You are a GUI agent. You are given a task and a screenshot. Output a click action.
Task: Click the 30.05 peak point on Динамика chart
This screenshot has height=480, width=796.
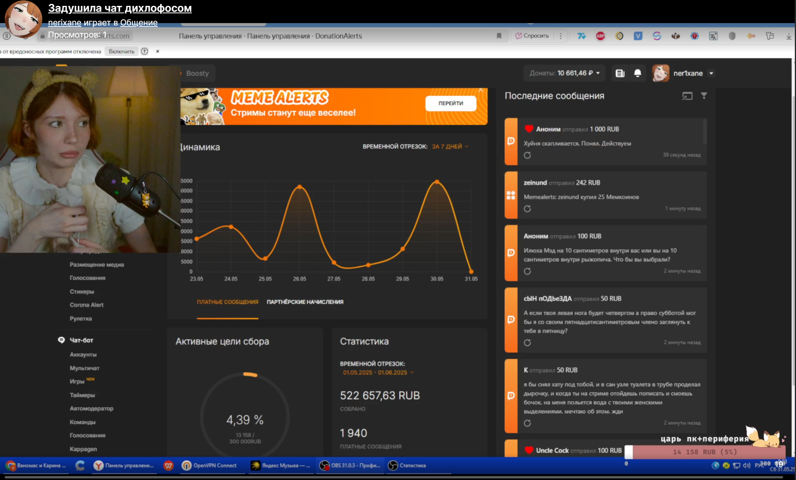point(437,182)
